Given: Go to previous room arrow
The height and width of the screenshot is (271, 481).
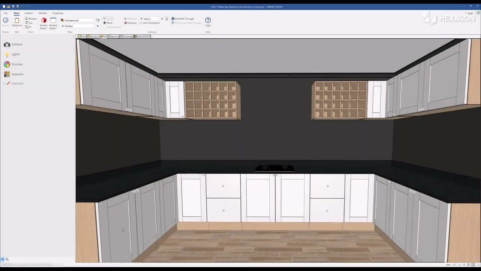Looking at the screenshot, I should 62,26.
